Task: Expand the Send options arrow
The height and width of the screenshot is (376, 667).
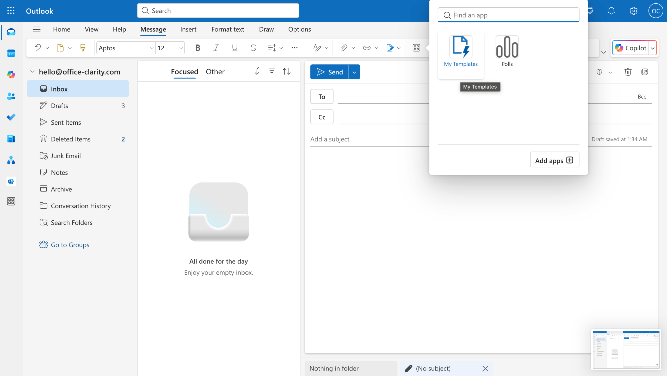Action: 354,72
